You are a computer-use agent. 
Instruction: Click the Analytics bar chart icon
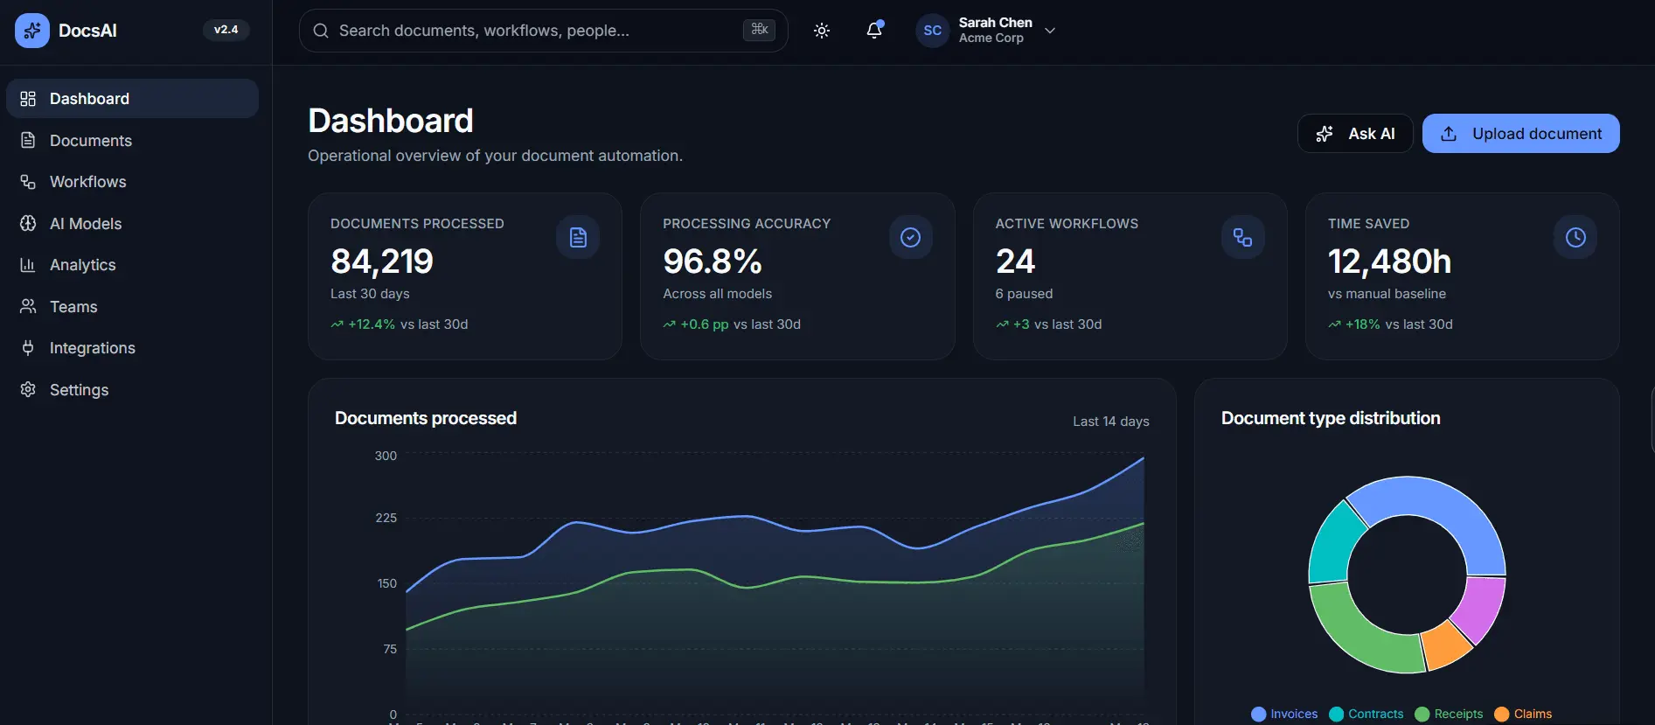[28, 265]
